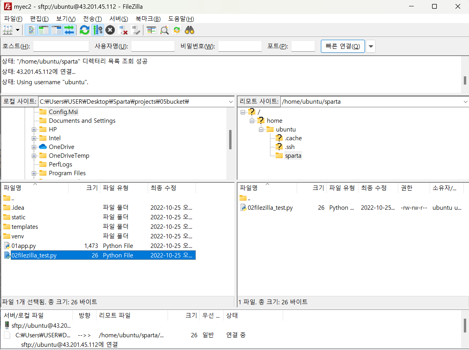Screen dimensions: 469x350
Task: Open the 편집(E) menu
Action: click(x=39, y=19)
